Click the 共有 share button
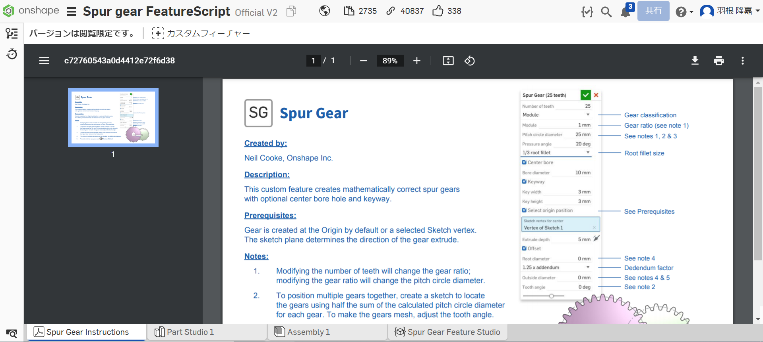Screen dimensions: 763x342 [x=653, y=11]
